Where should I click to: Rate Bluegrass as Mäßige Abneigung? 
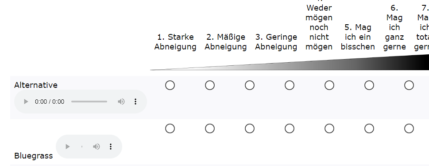point(210,128)
